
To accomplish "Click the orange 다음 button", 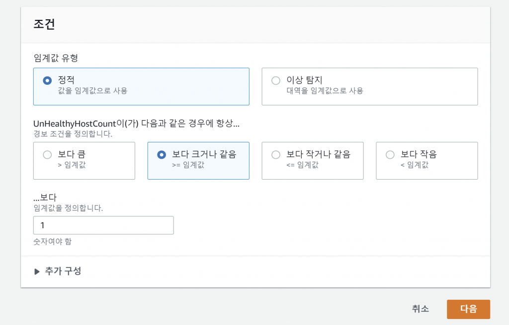I will pyautogui.click(x=468, y=309).
